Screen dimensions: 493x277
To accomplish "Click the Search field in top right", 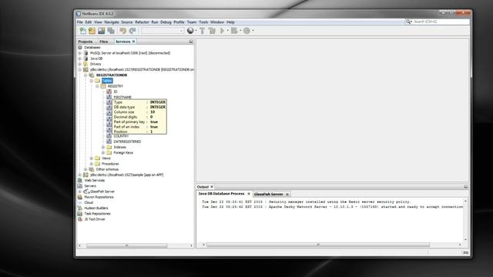I will [441, 22].
